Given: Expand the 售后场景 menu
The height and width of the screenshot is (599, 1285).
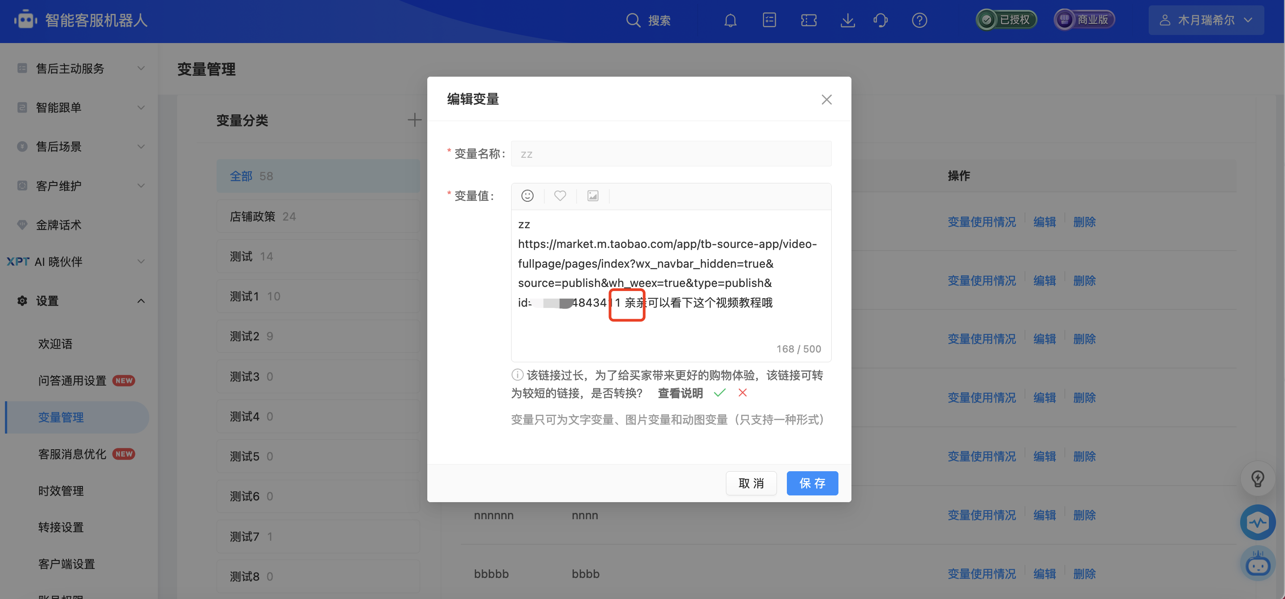Looking at the screenshot, I should pyautogui.click(x=141, y=147).
